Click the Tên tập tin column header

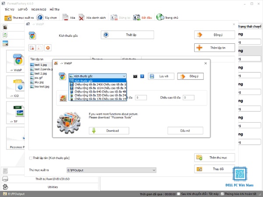click(60, 59)
